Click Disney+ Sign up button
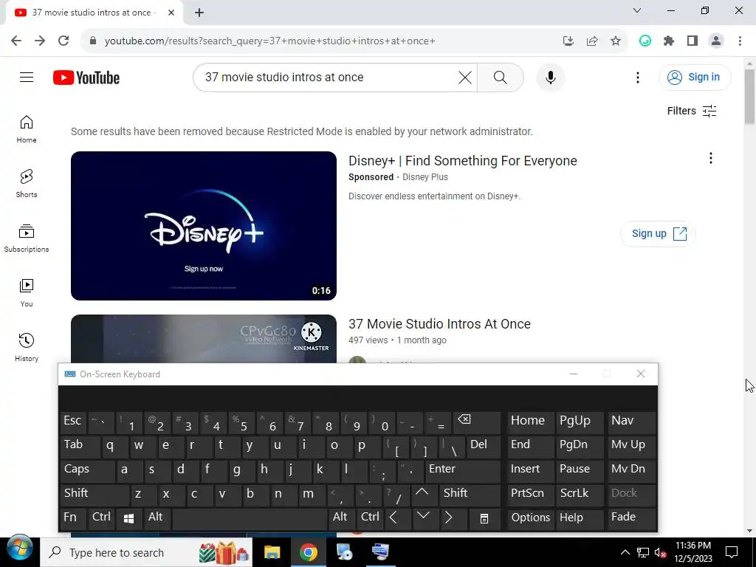The width and height of the screenshot is (756, 567). tap(658, 234)
